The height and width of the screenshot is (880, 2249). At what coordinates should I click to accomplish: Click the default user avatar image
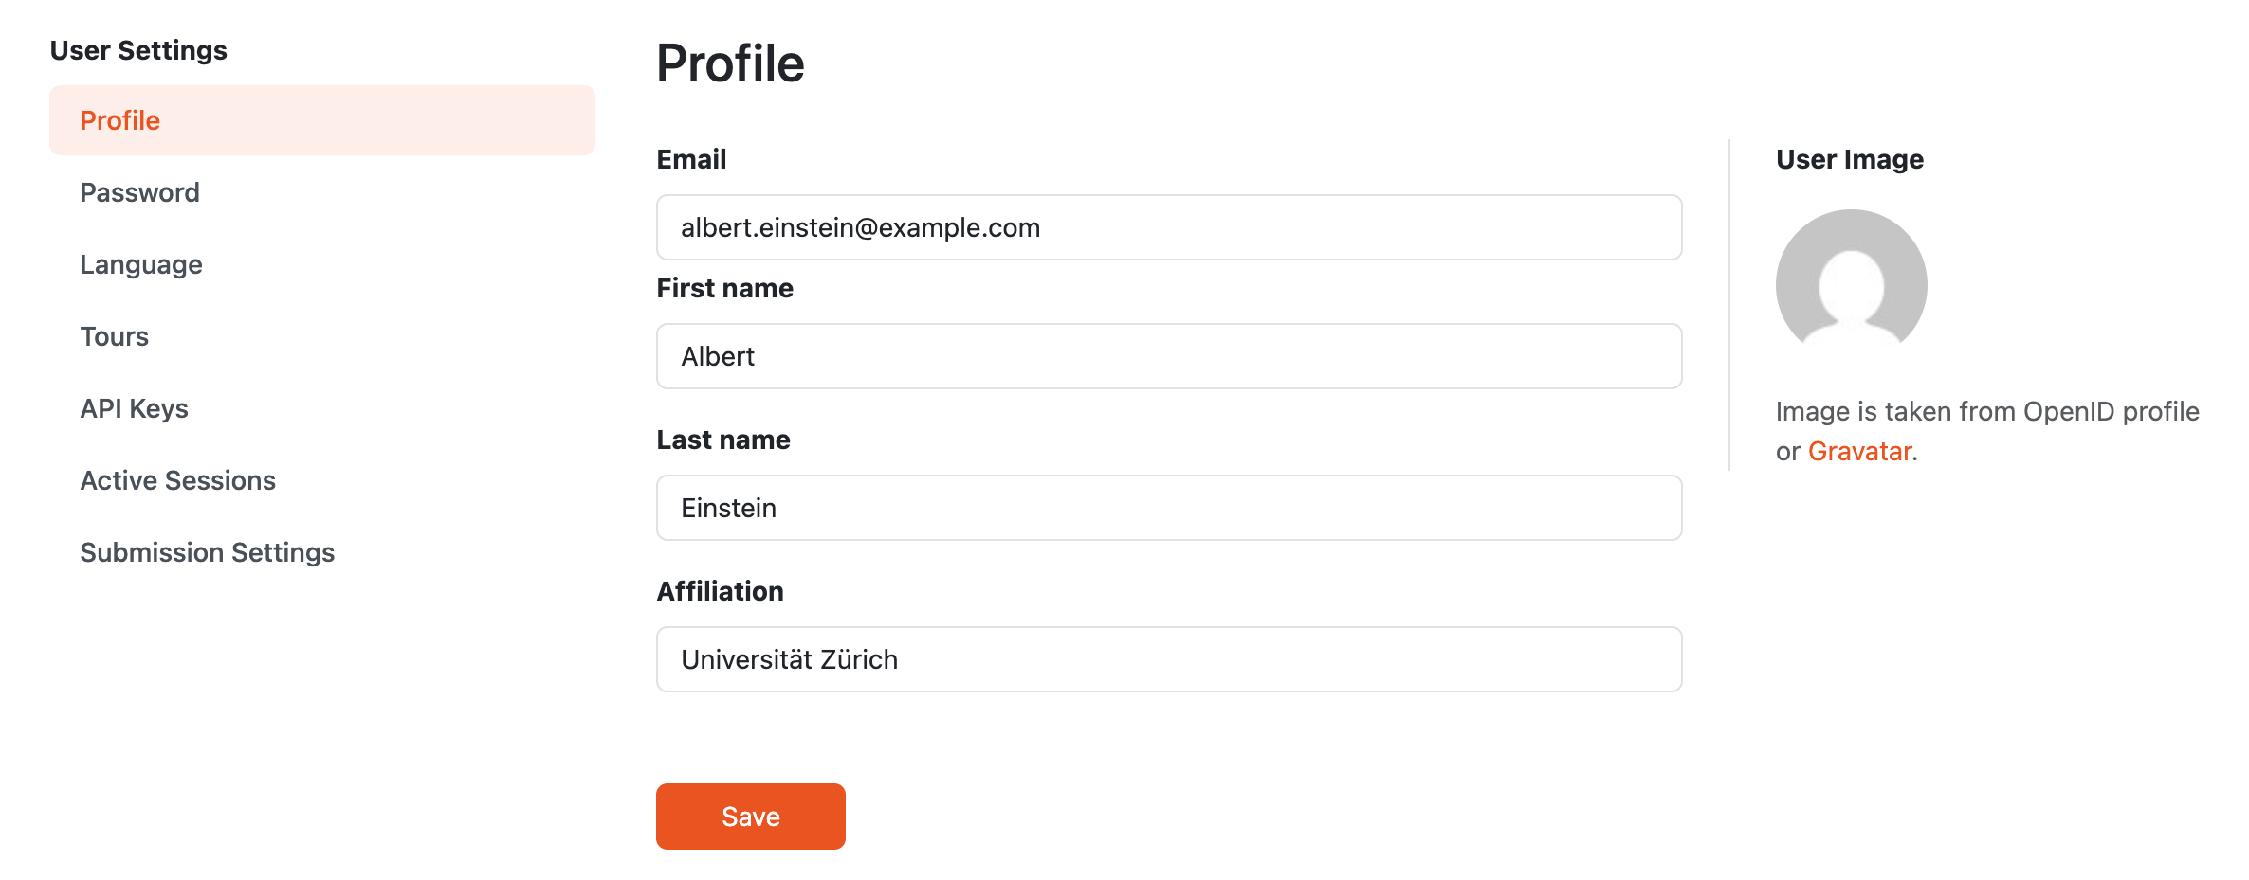(x=1851, y=284)
